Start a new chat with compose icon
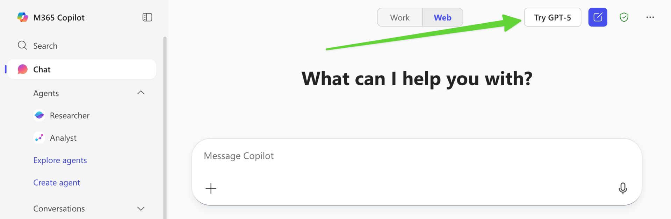 [x=598, y=17]
